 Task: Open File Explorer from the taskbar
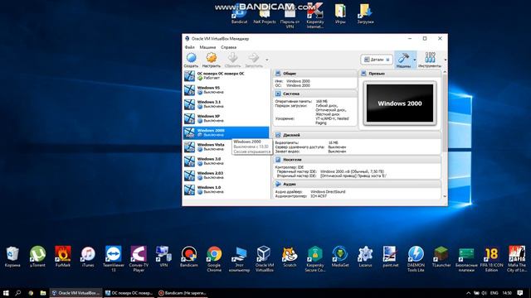43,293
